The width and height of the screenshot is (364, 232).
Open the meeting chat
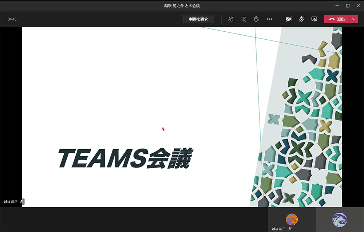(x=243, y=19)
